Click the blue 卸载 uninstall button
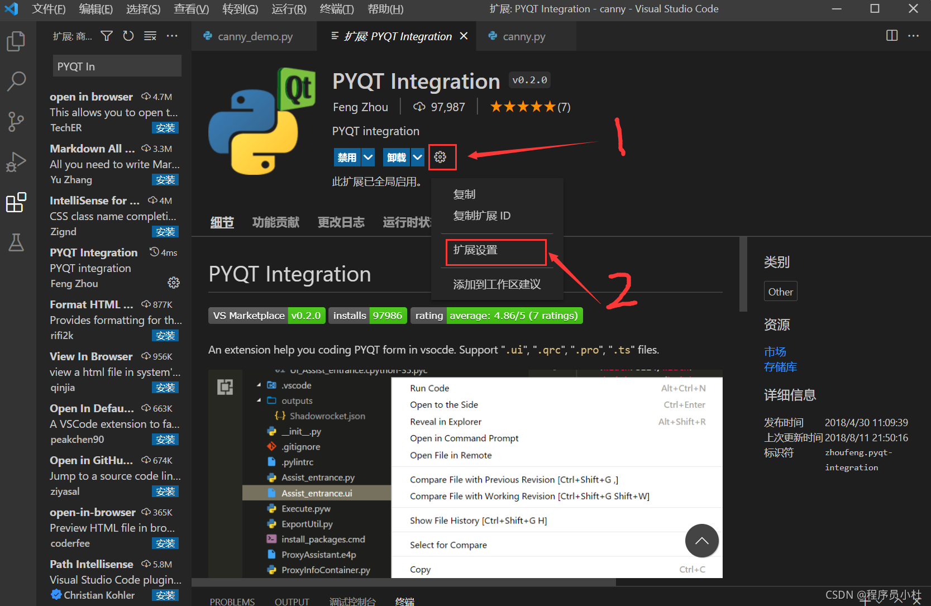931x606 pixels. tap(397, 158)
